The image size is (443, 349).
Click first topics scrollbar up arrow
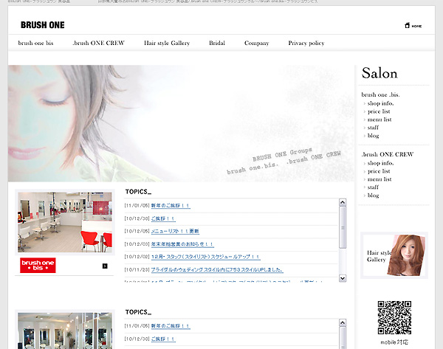(x=343, y=202)
